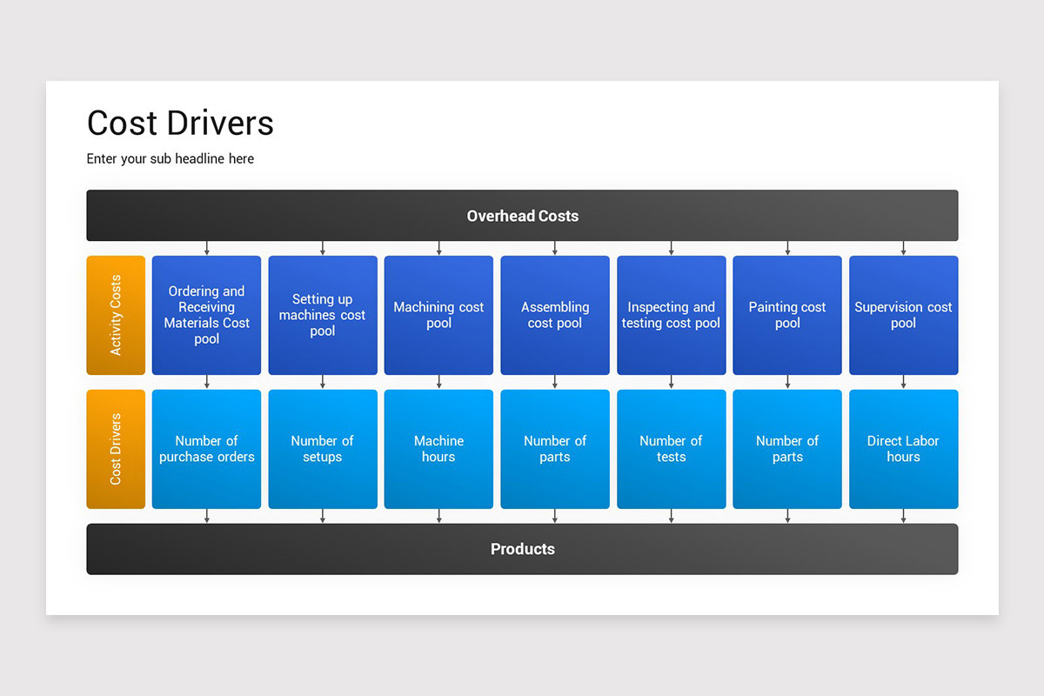Select the Ordering and Receiving Materials Cost pool box

(206, 315)
